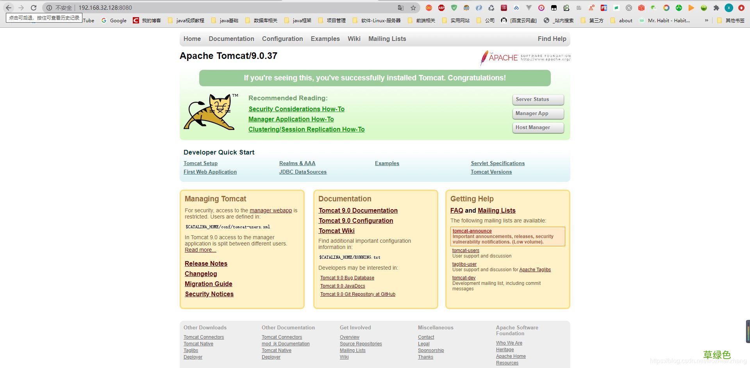The image size is (750, 368).
Task: Open the Extensions puzzle-piece menu
Action: tap(716, 8)
